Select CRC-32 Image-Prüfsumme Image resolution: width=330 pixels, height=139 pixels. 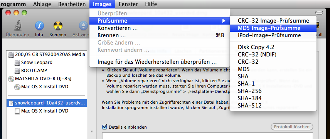[x=273, y=21]
